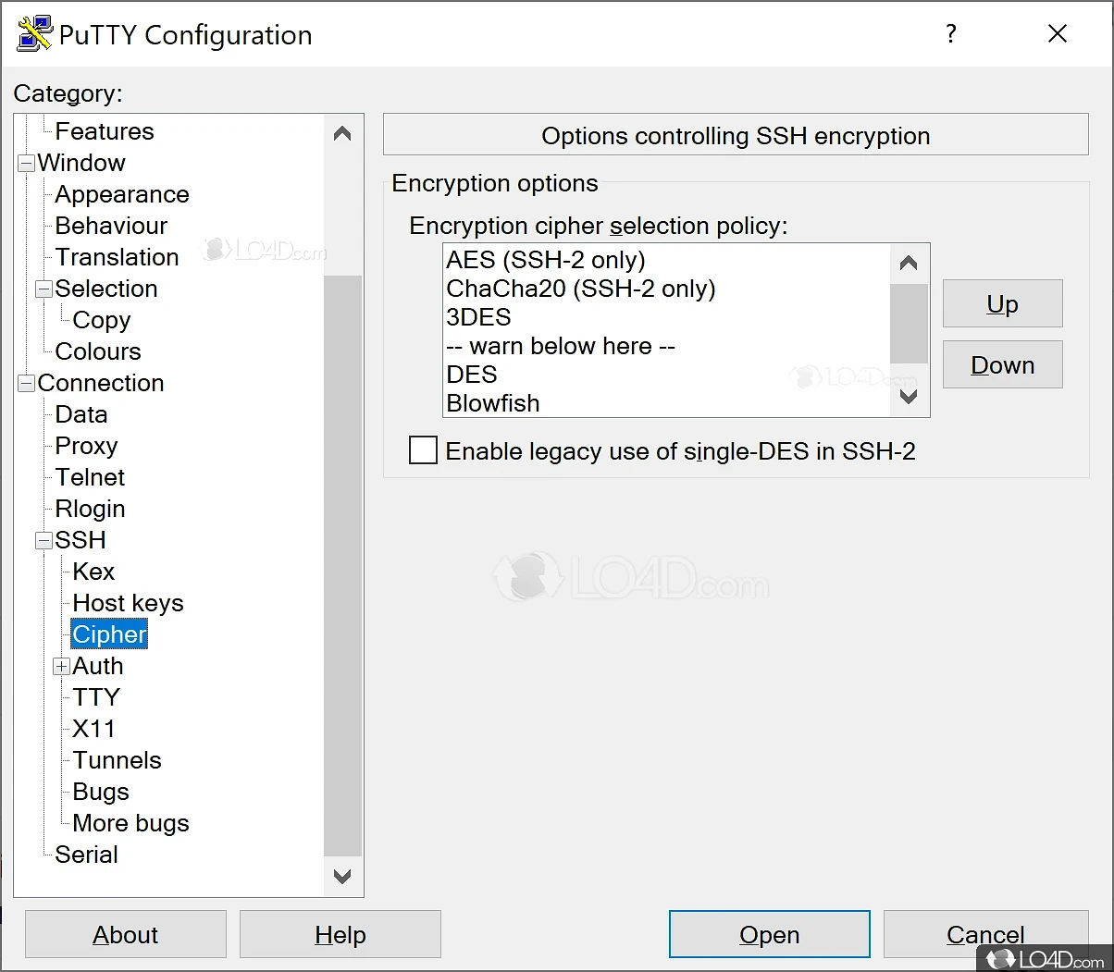Expand the Auth tree node
Viewport: 1114px width, 972px height.
(62, 667)
